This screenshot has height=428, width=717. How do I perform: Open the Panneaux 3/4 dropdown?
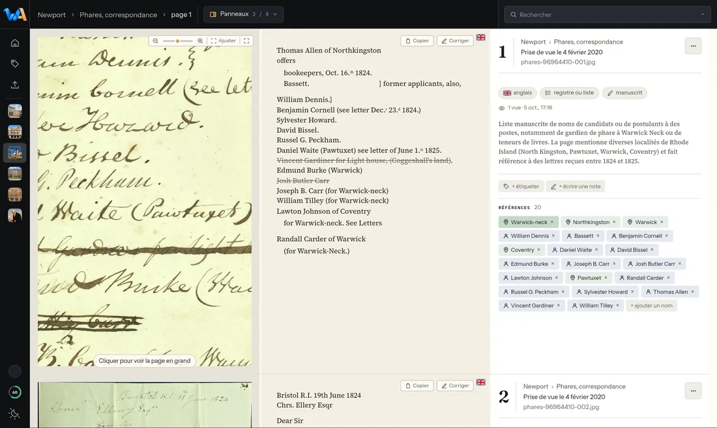(243, 14)
